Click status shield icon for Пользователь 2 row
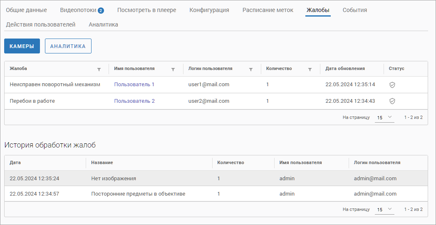The width and height of the screenshot is (436, 225). click(392, 101)
